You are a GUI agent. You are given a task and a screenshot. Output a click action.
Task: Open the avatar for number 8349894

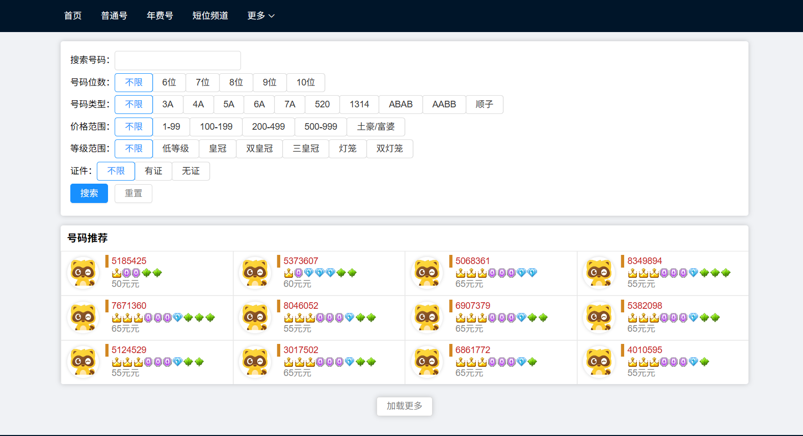599,273
